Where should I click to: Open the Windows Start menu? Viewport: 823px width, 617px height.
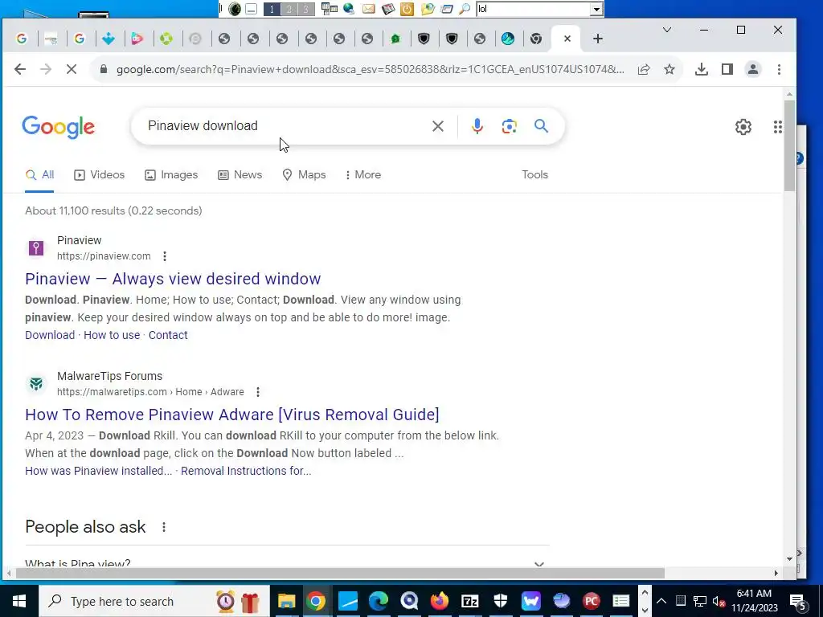19,601
